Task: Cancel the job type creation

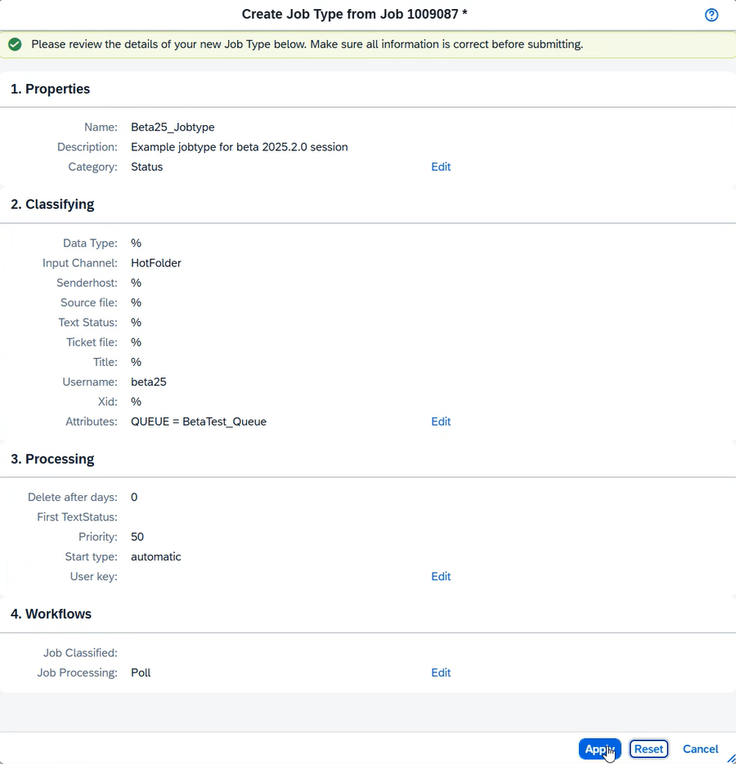Action: point(700,748)
